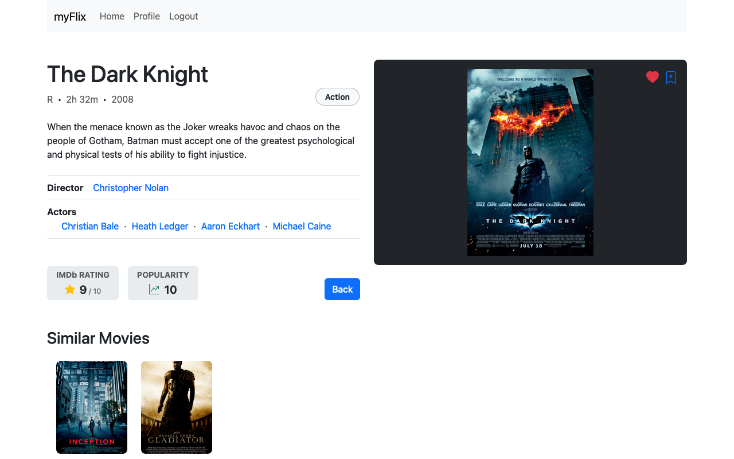Open actor Heath Ledger link
The width and height of the screenshot is (734, 459).
pos(160,226)
